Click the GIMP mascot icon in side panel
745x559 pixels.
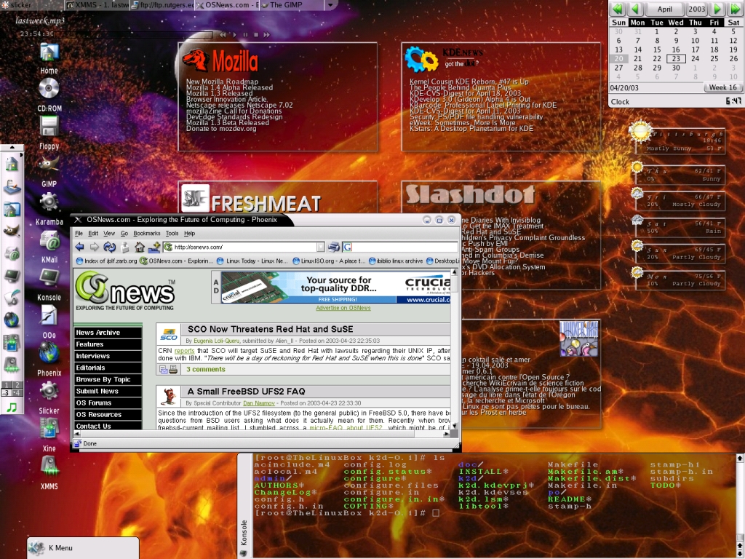click(x=12, y=231)
